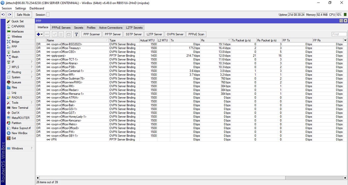This screenshot has height=185, width=348.
Task: Click PPPoE Scan button
Action: pyautogui.click(x=196, y=34)
